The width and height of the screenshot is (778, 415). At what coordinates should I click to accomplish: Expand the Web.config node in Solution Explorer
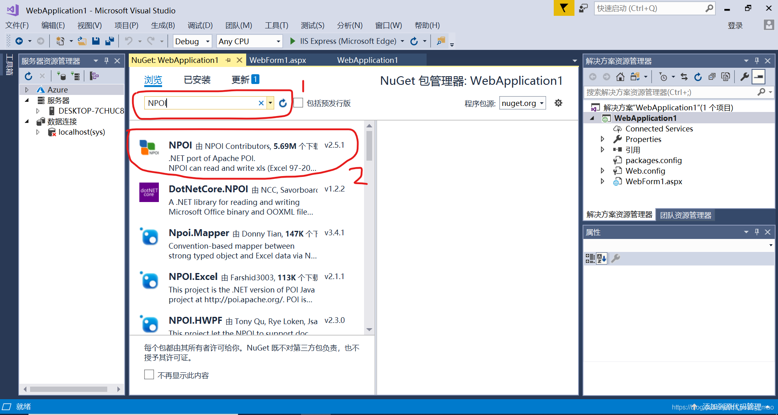602,170
